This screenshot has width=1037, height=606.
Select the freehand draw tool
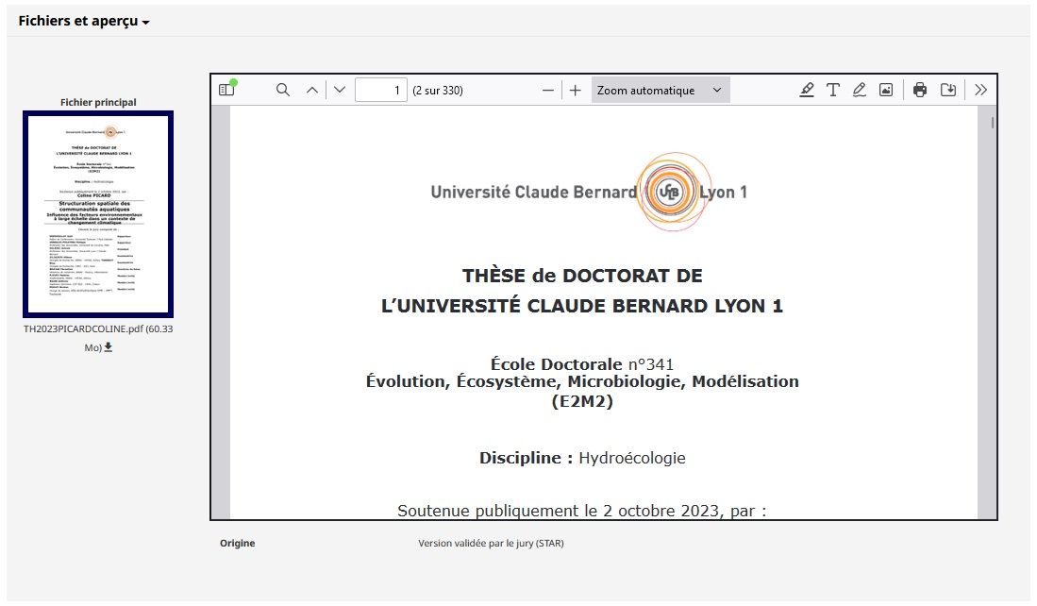(x=859, y=90)
